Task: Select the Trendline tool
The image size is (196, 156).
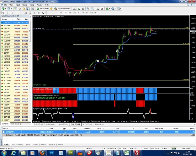Action: [x=21, y=13]
